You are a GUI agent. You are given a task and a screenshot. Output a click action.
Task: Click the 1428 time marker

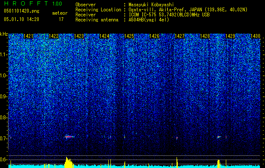205,36
